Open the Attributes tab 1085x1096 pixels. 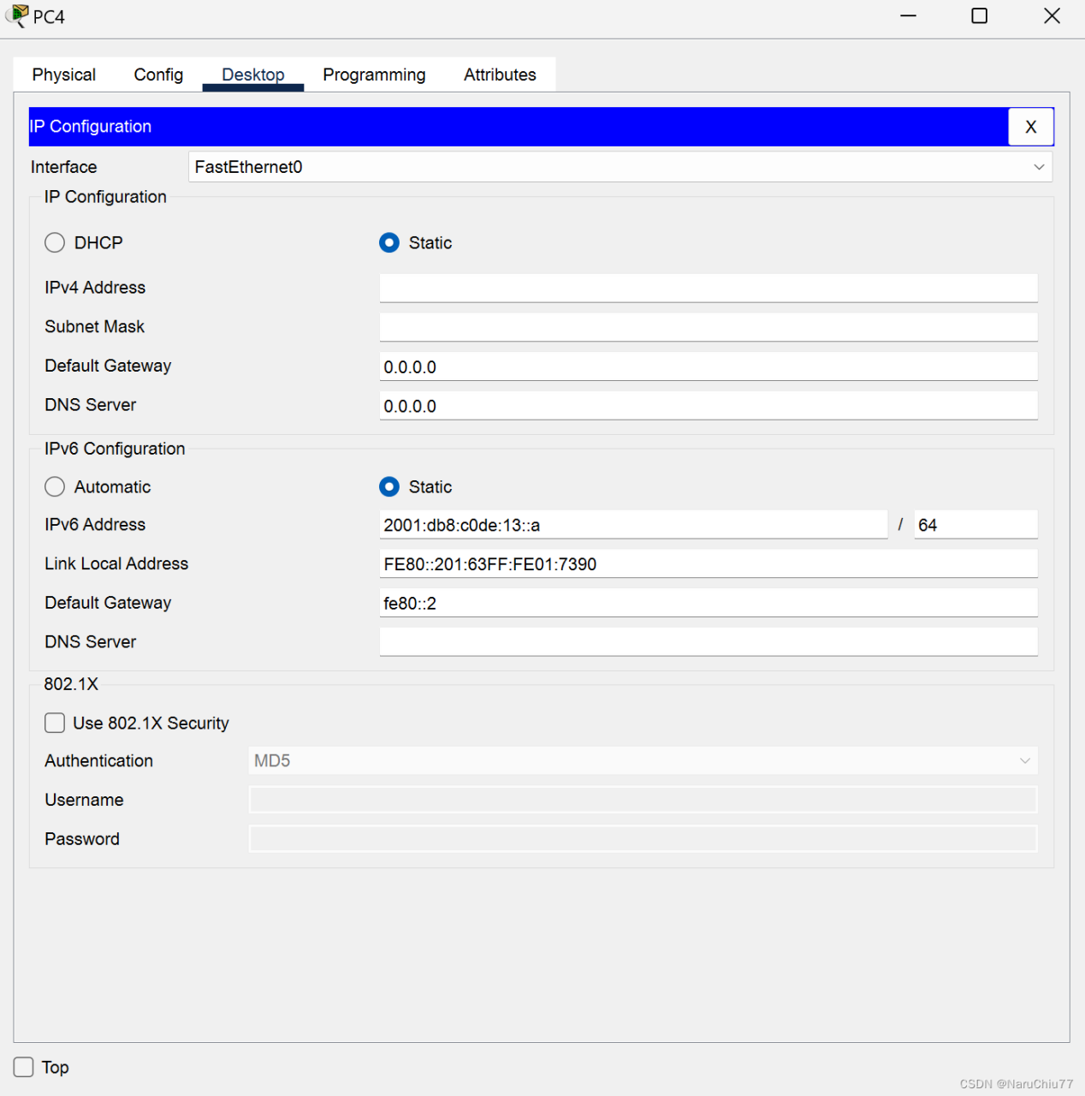500,75
